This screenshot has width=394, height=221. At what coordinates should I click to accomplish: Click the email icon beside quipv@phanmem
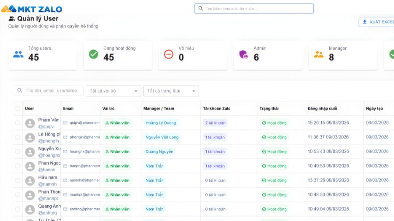click(65, 123)
